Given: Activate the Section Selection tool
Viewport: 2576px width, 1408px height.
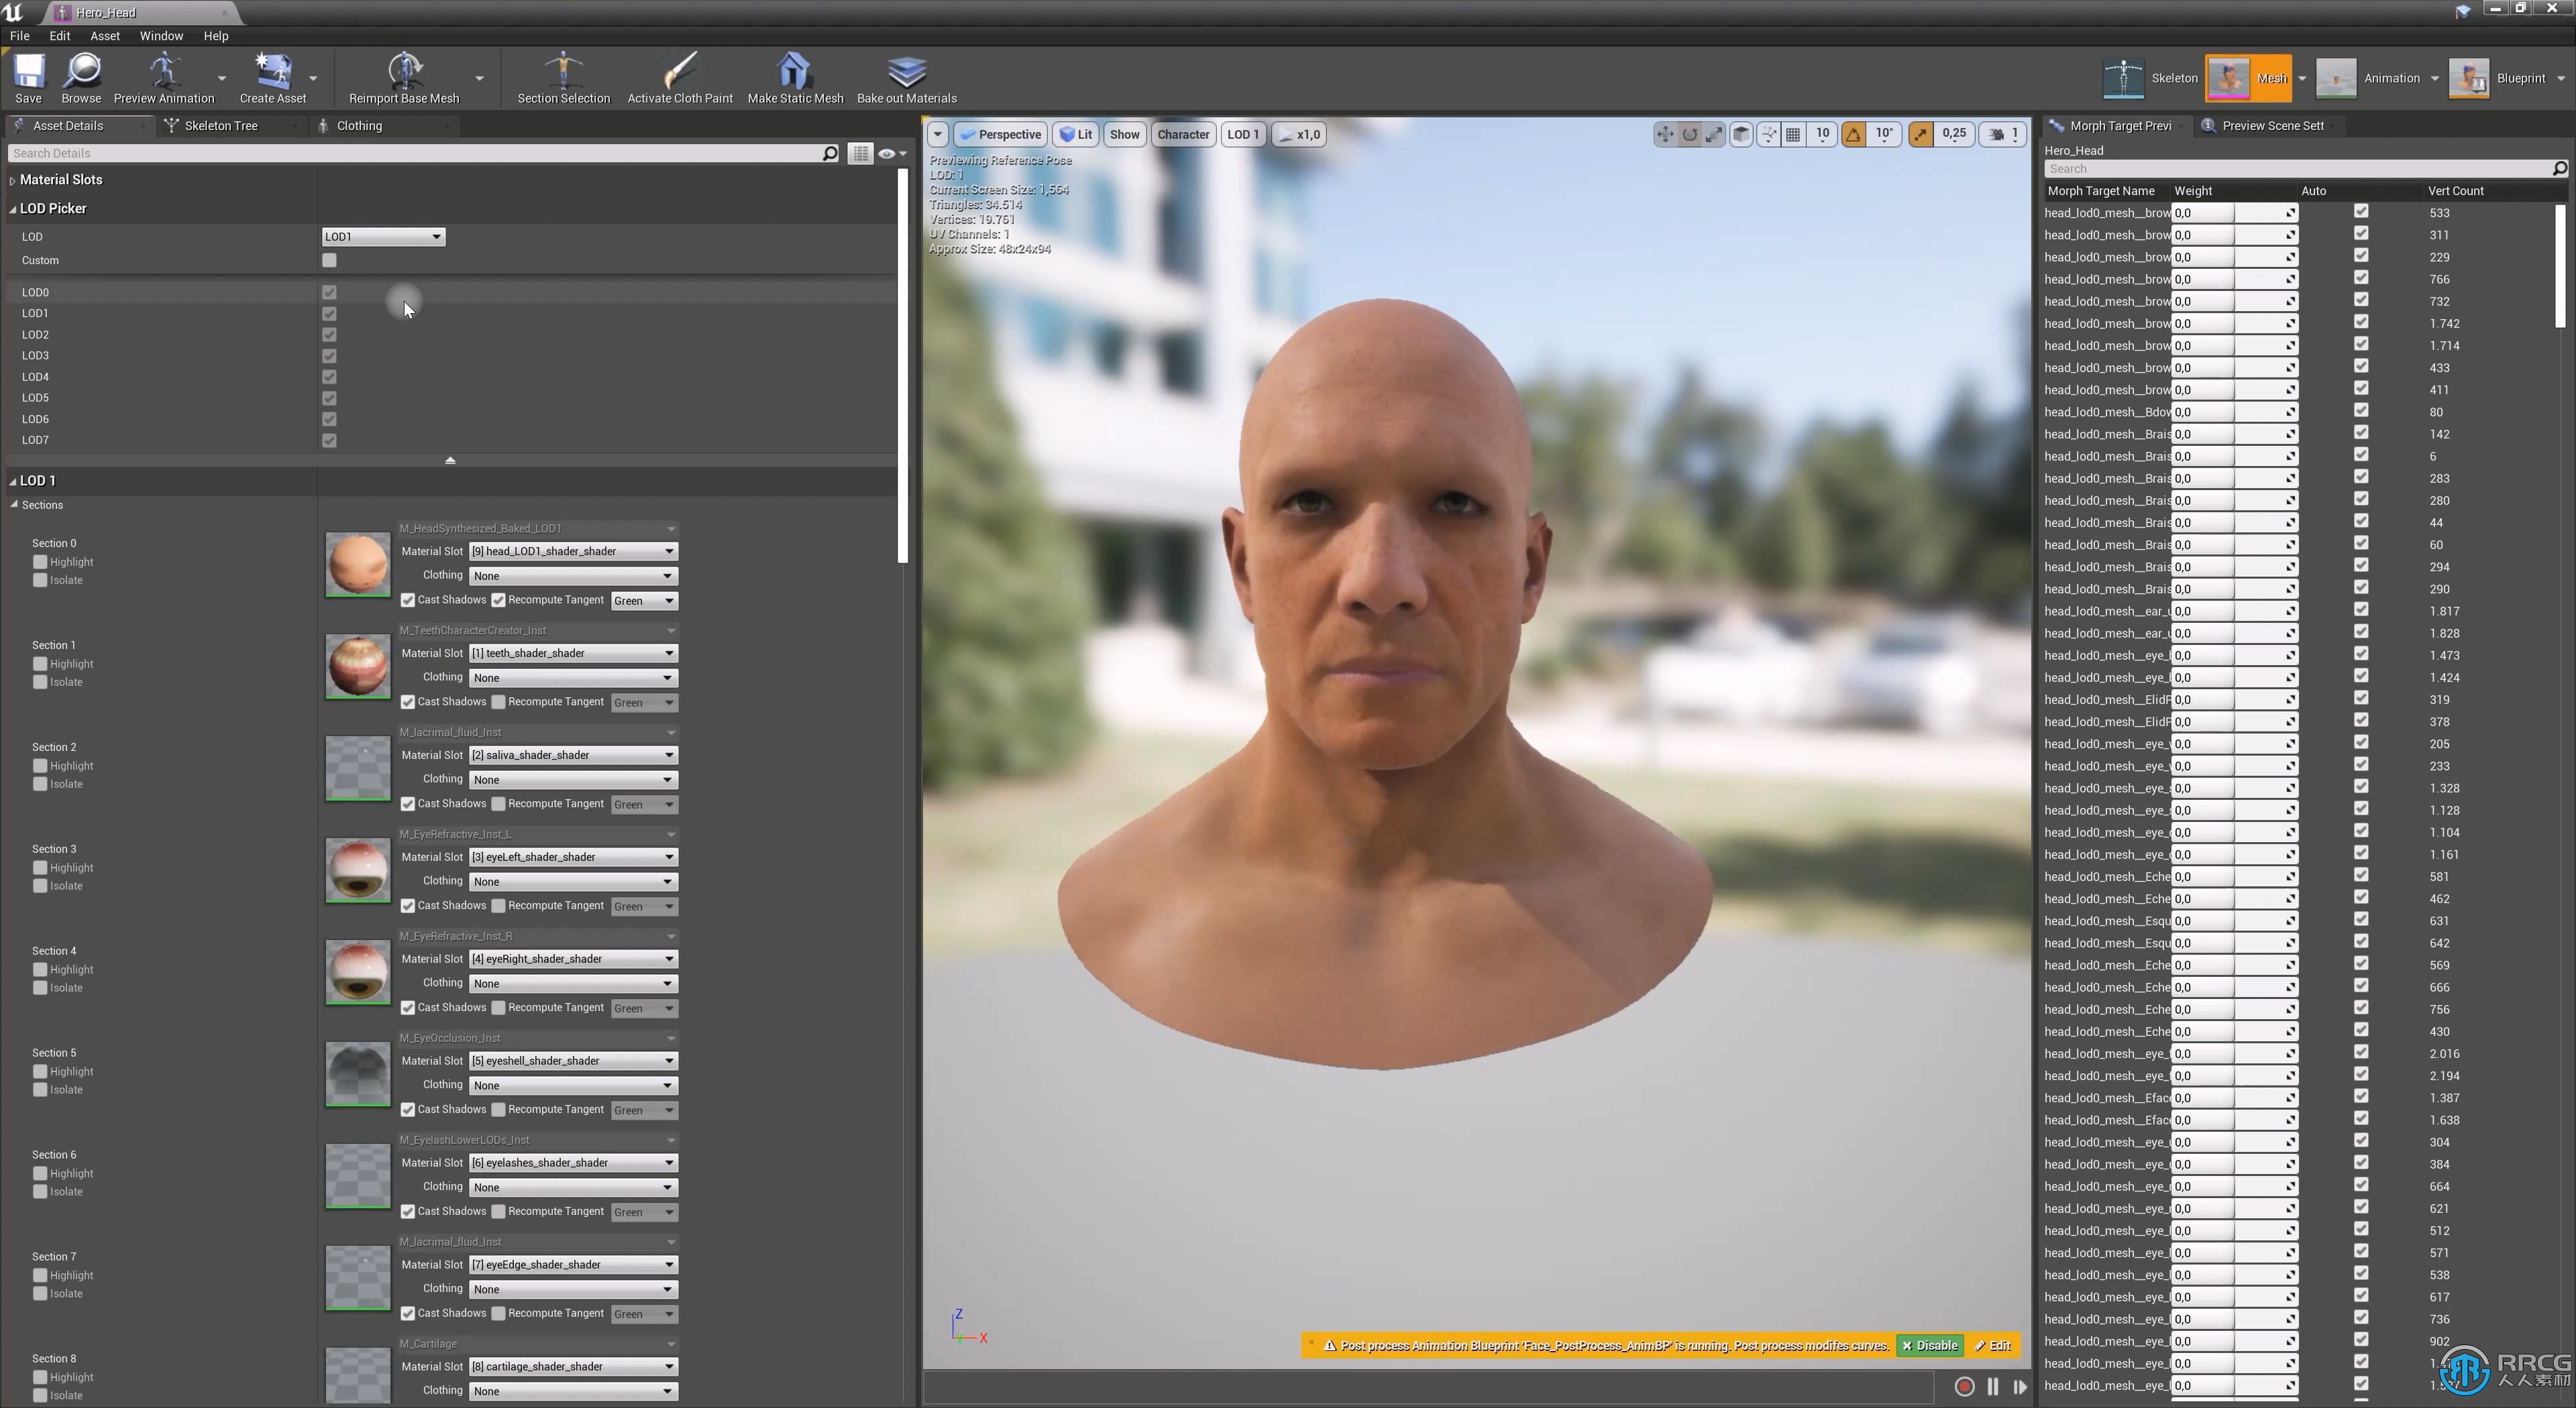Looking at the screenshot, I should click(x=563, y=78).
